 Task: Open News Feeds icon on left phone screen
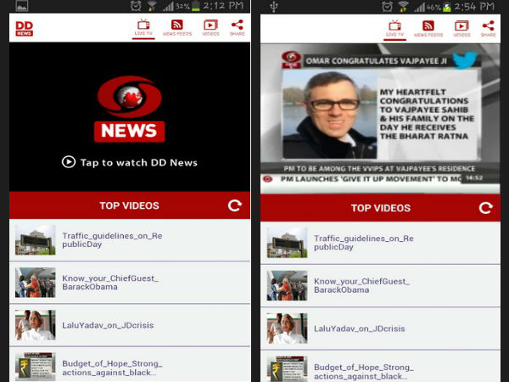click(176, 27)
